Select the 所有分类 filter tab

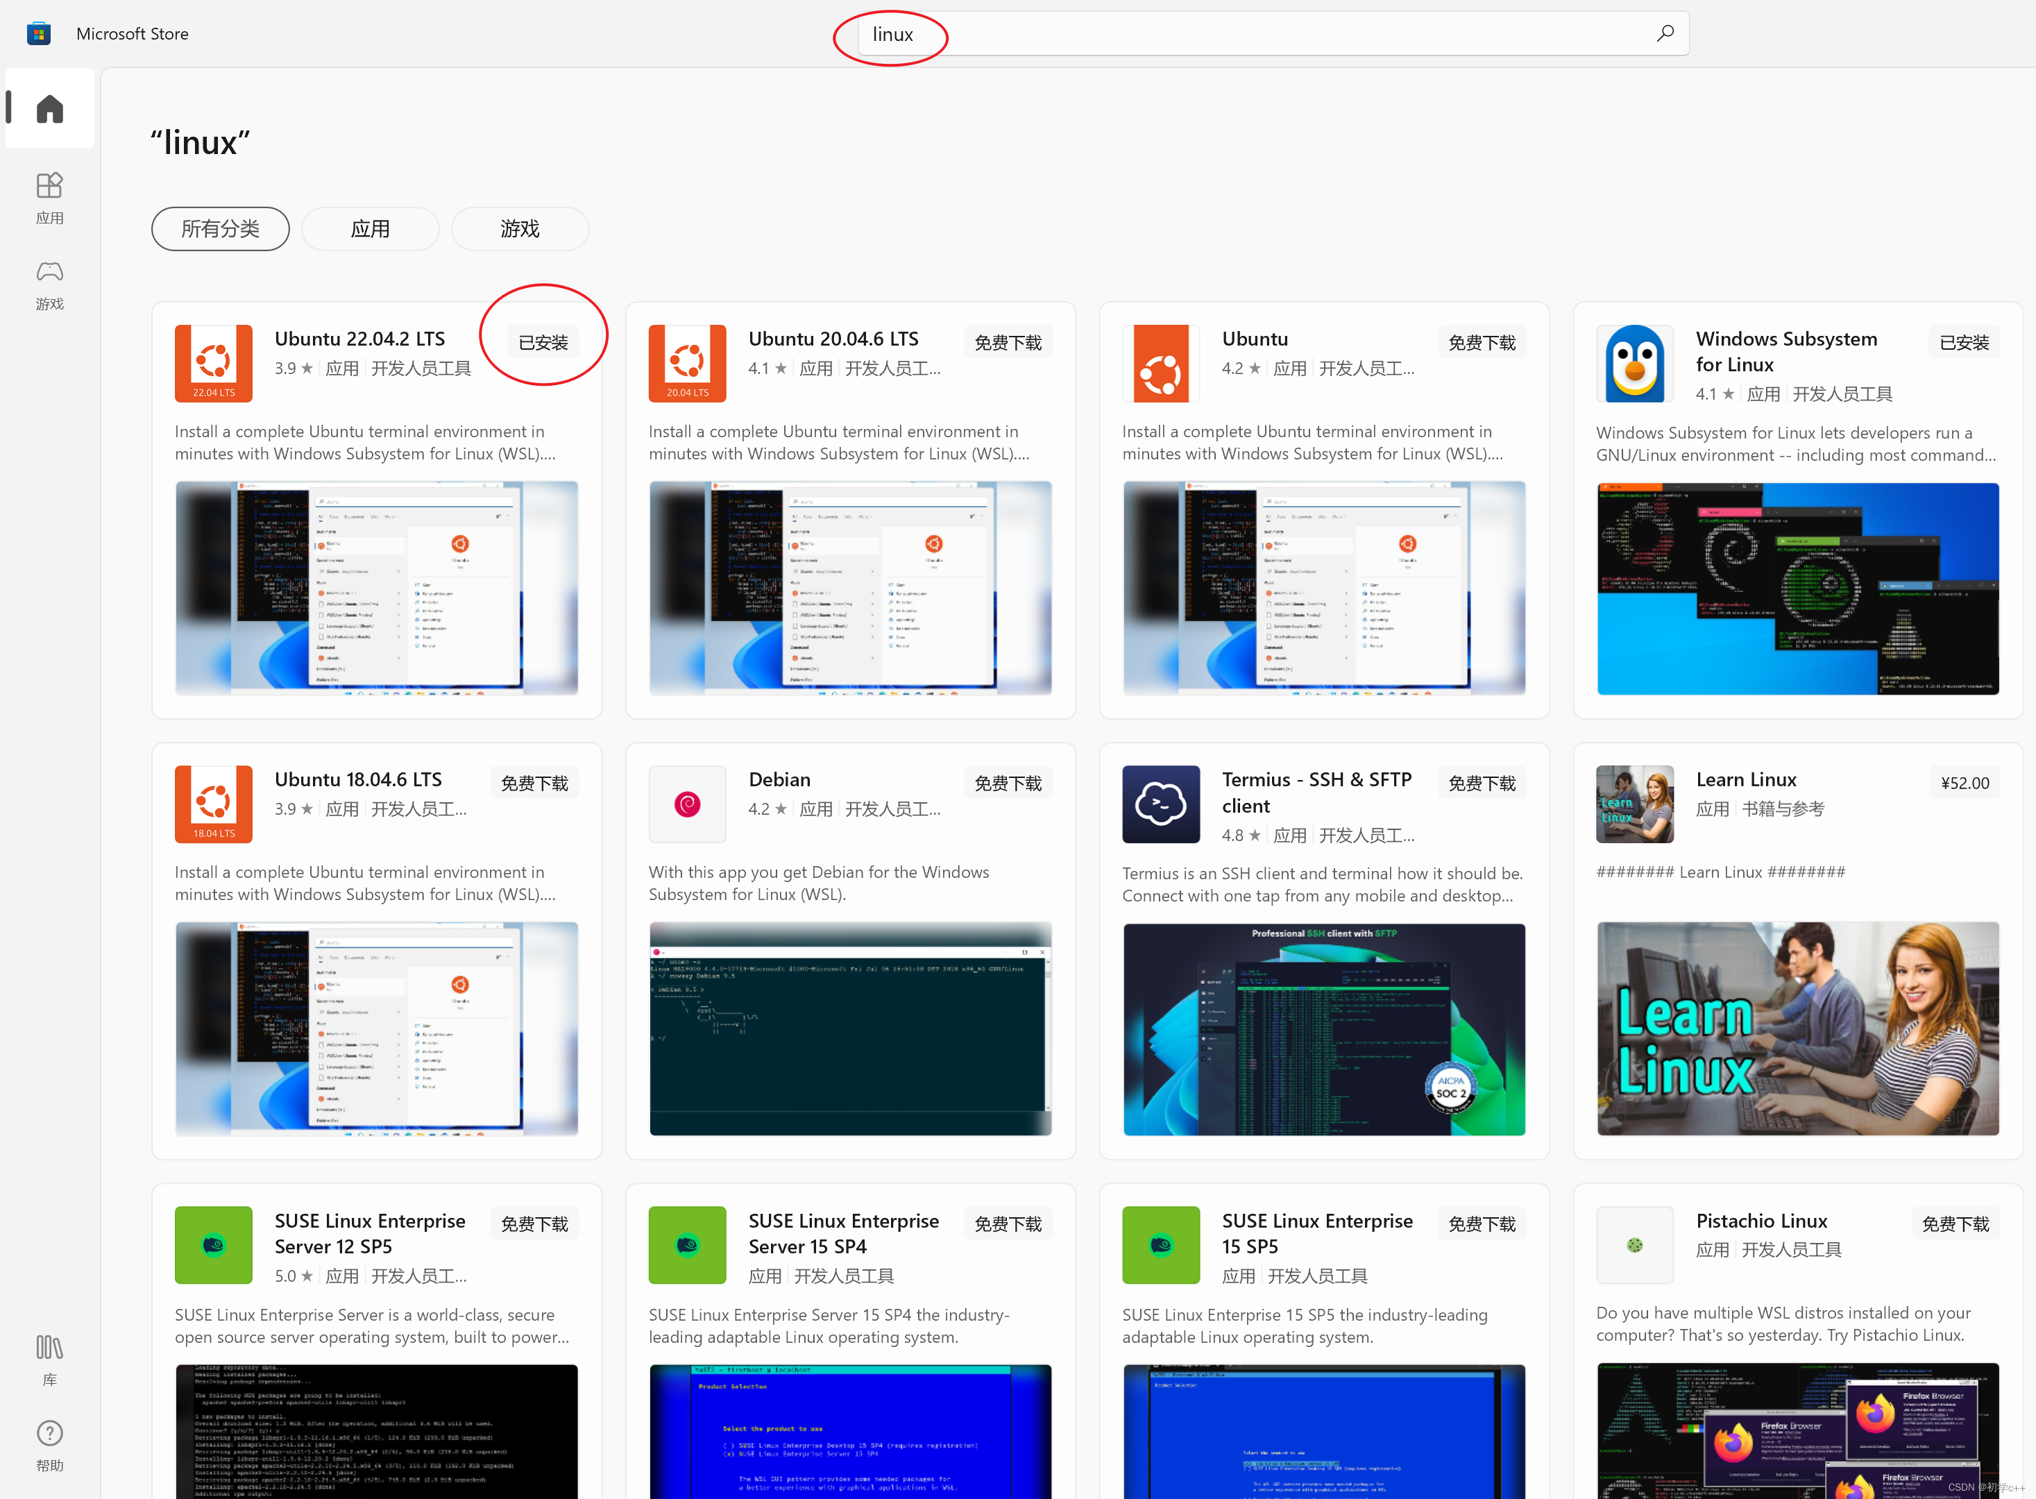[x=221, y=228]
